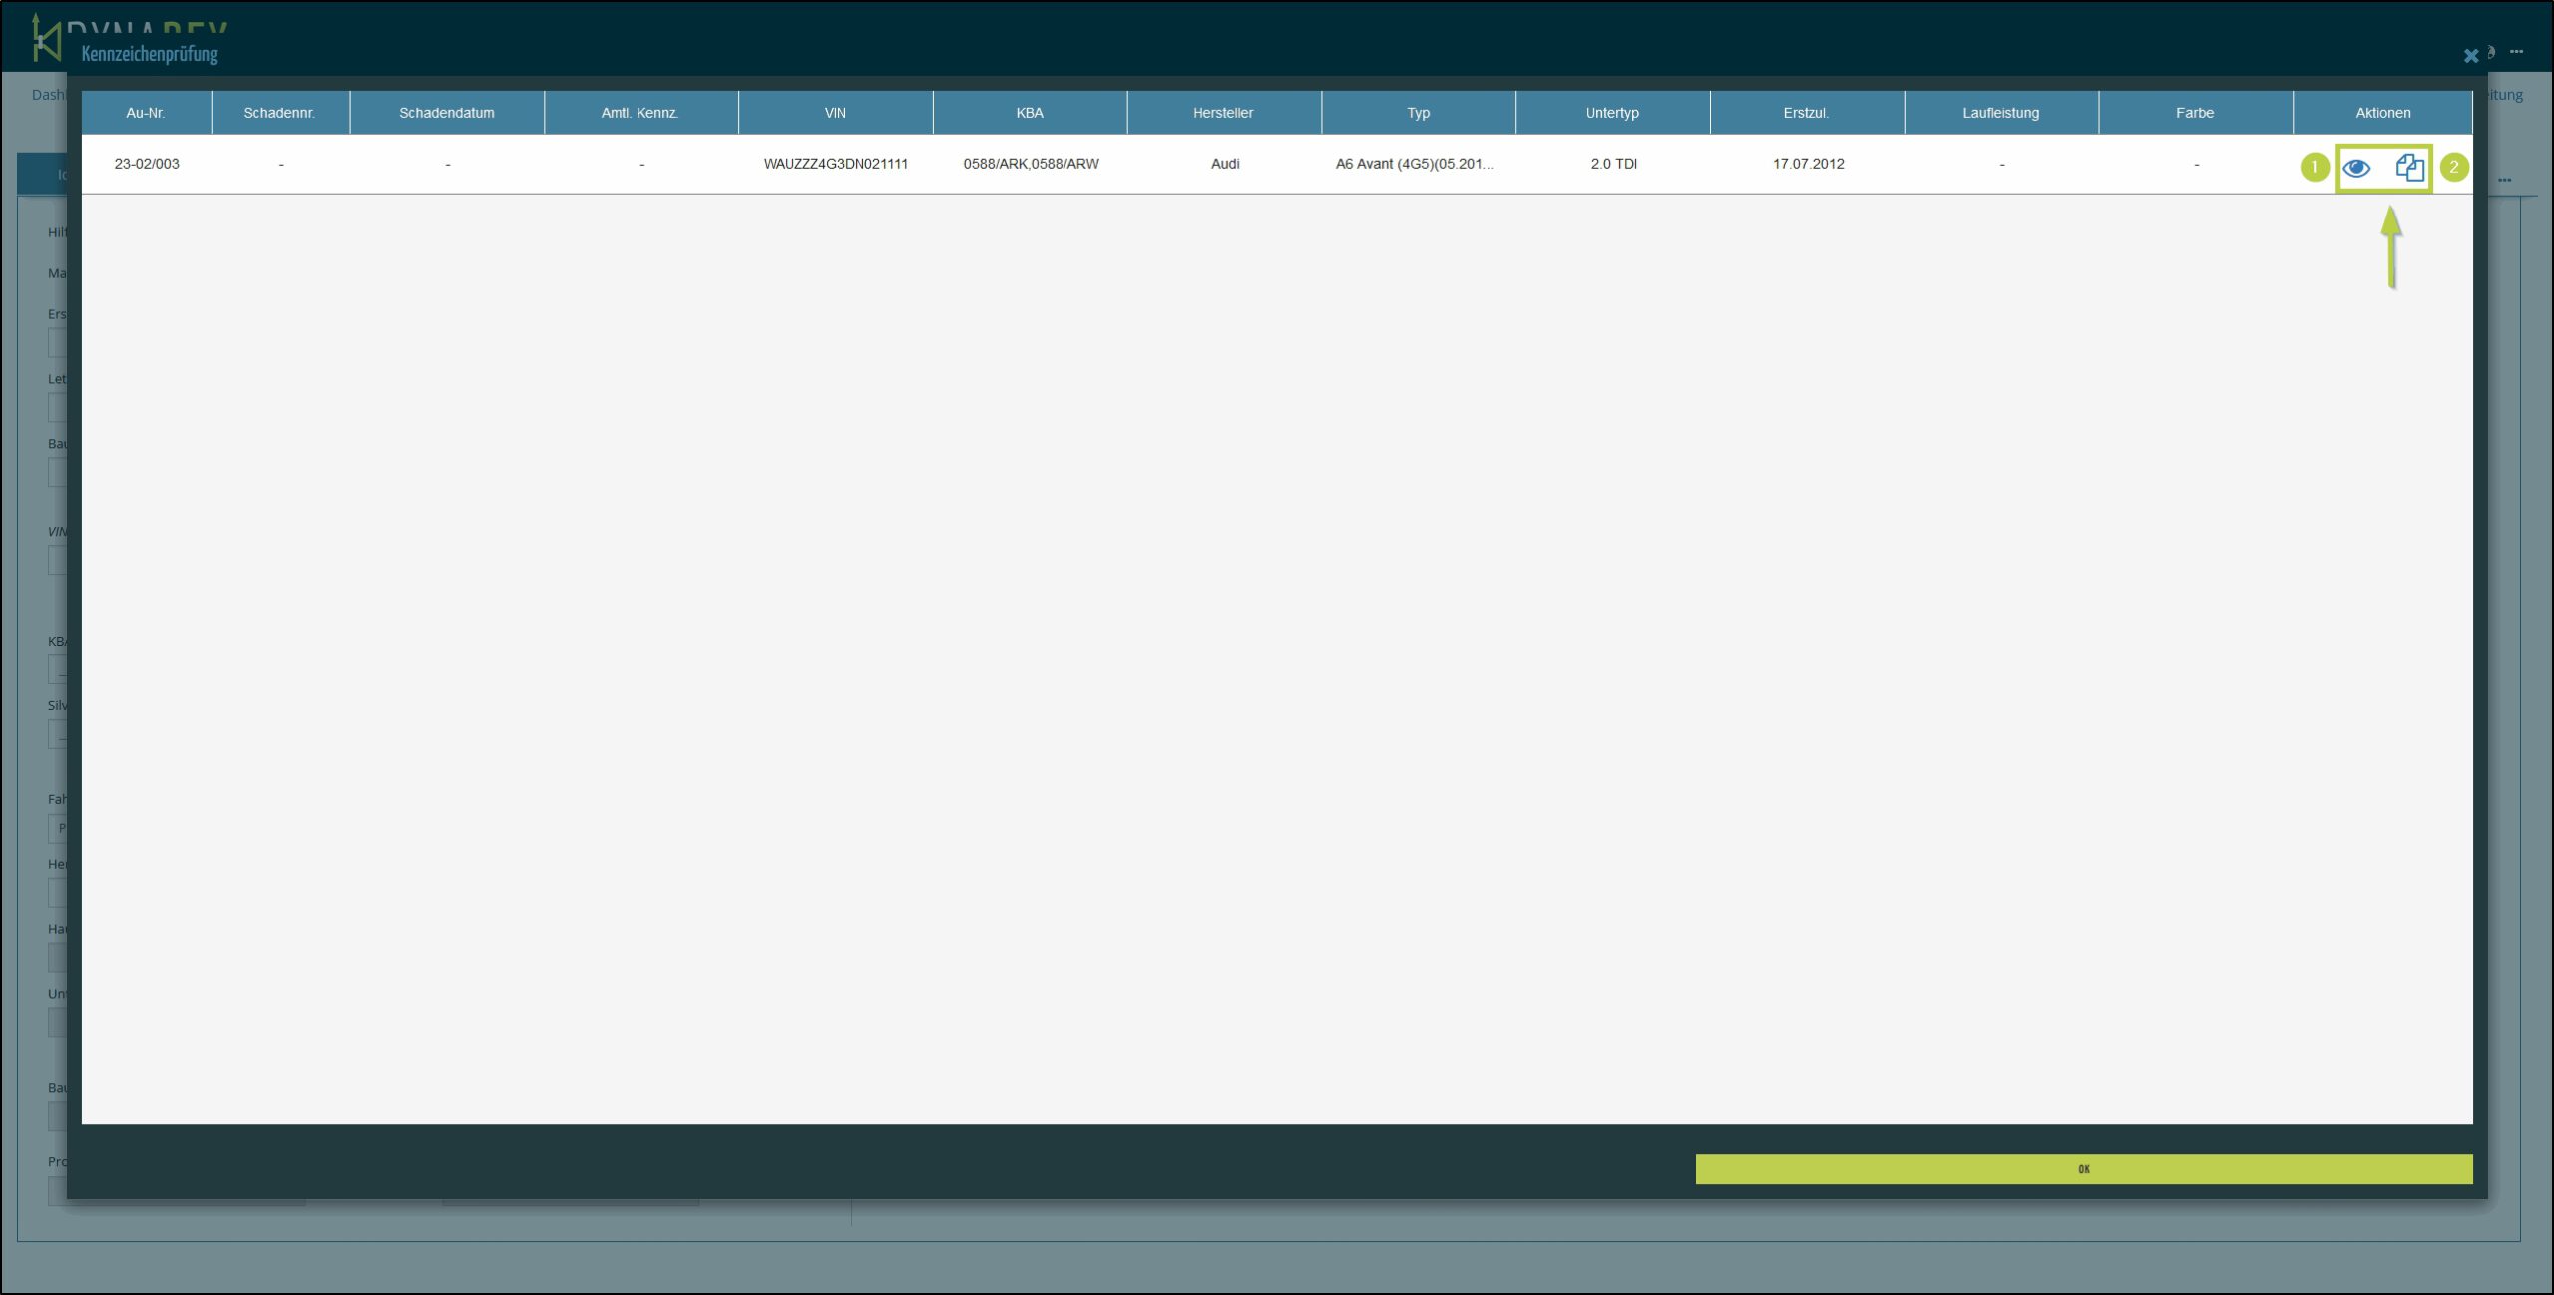The height and width of the screenshot is (1295, 2554).
Task: Click the eye icon to view the order
Action: coord(2356,168)
